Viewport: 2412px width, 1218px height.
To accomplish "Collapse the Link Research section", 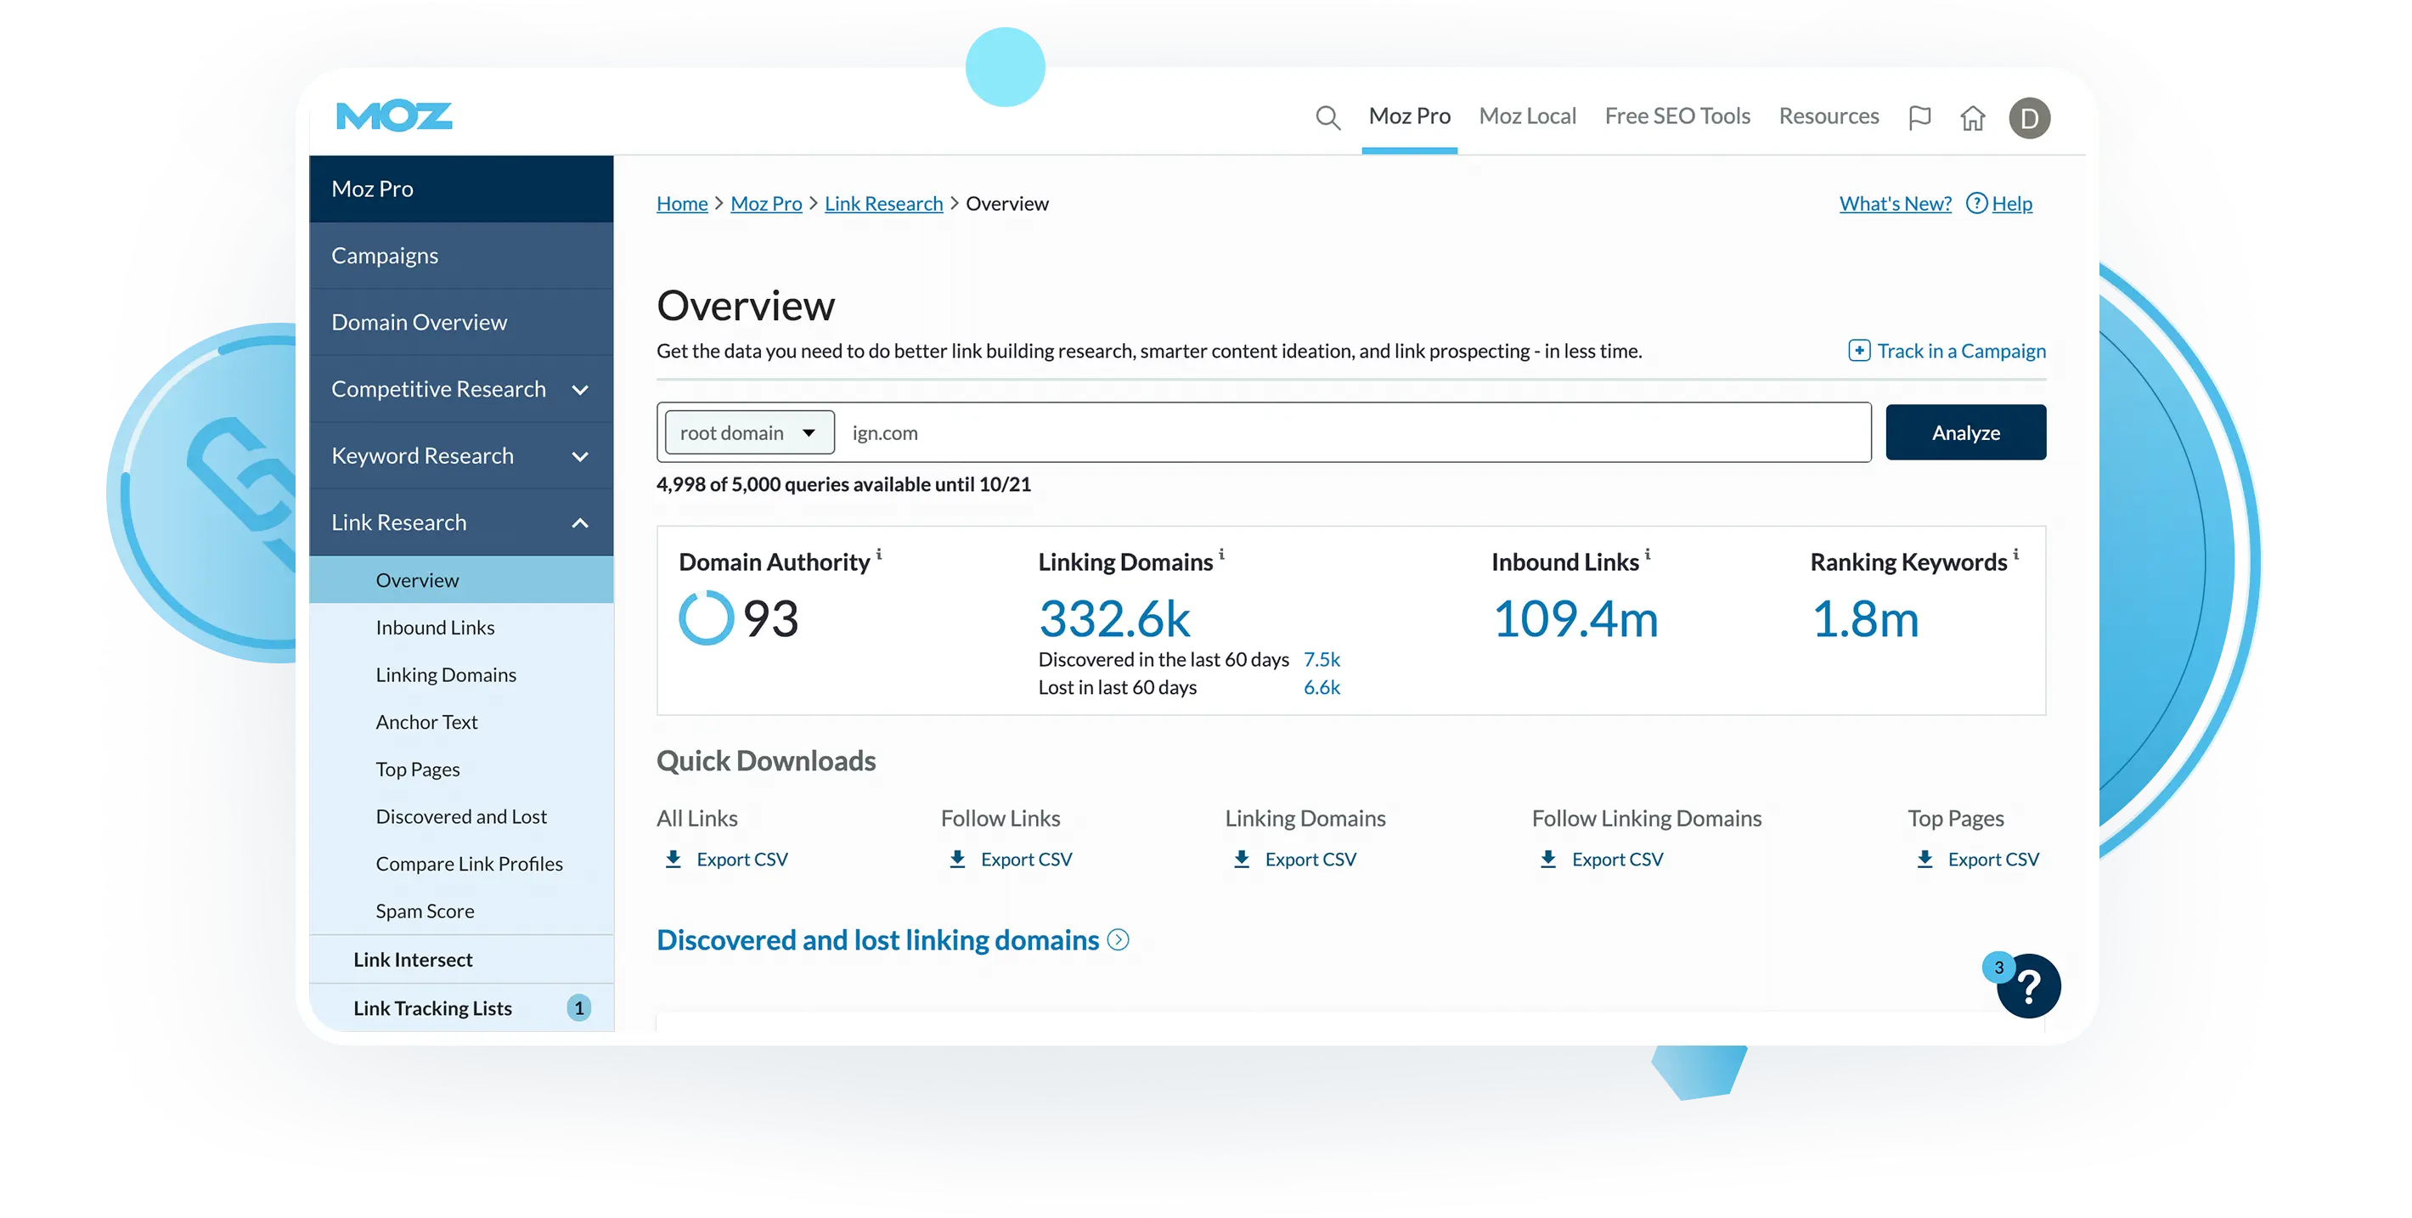I will (x=581, y=522).
